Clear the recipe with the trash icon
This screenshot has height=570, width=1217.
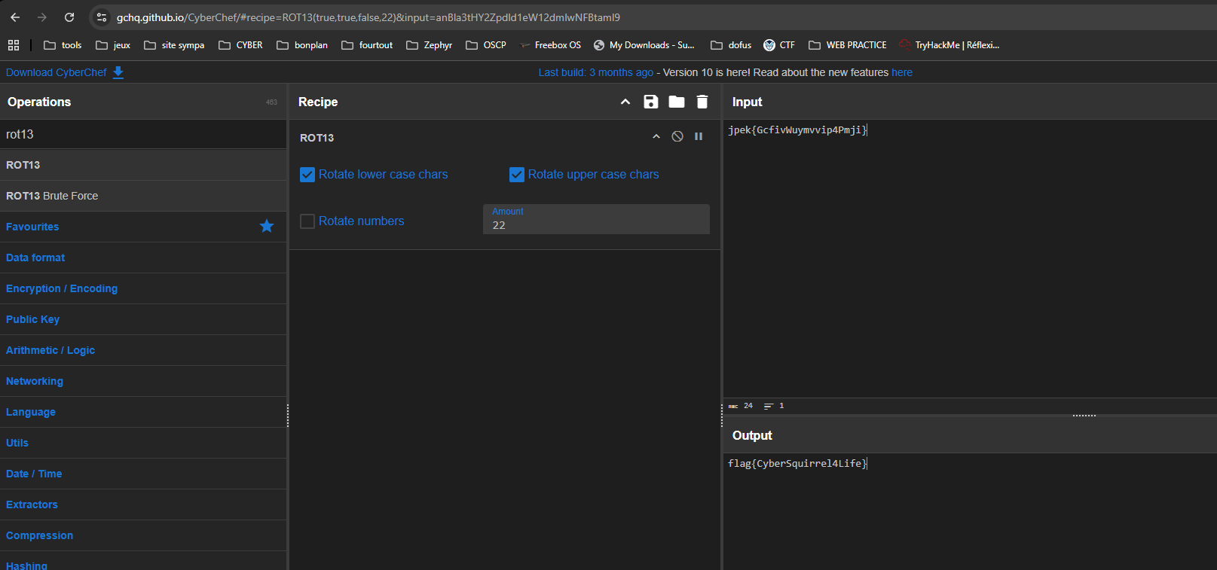tap(702, 102)
